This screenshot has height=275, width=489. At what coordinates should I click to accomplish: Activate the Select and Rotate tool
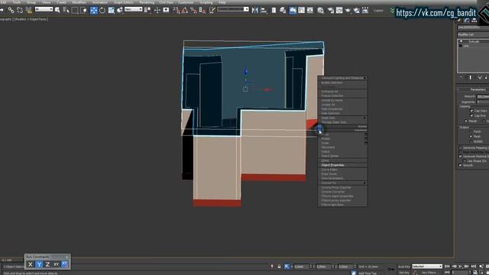click(102, 10)
